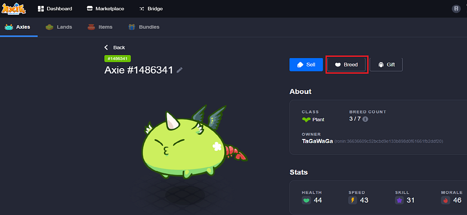Open the Dashboard page

[55, 9]
